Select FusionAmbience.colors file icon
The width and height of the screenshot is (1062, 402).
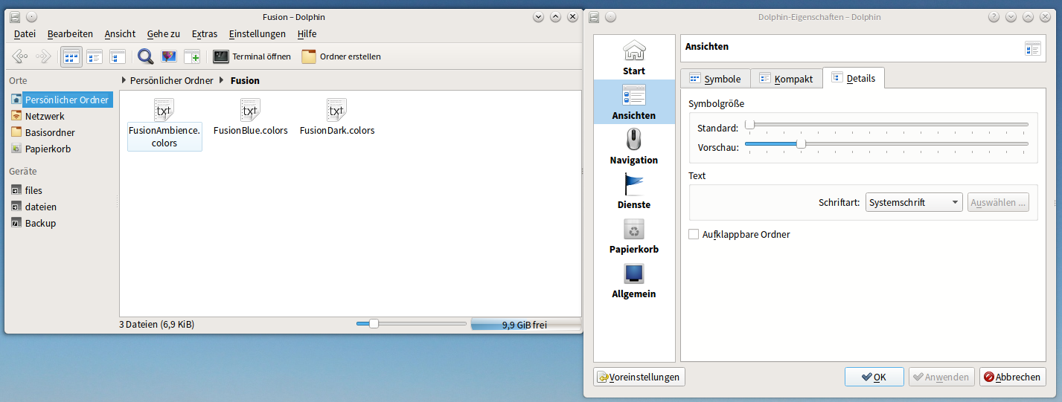tap(164, 111)
